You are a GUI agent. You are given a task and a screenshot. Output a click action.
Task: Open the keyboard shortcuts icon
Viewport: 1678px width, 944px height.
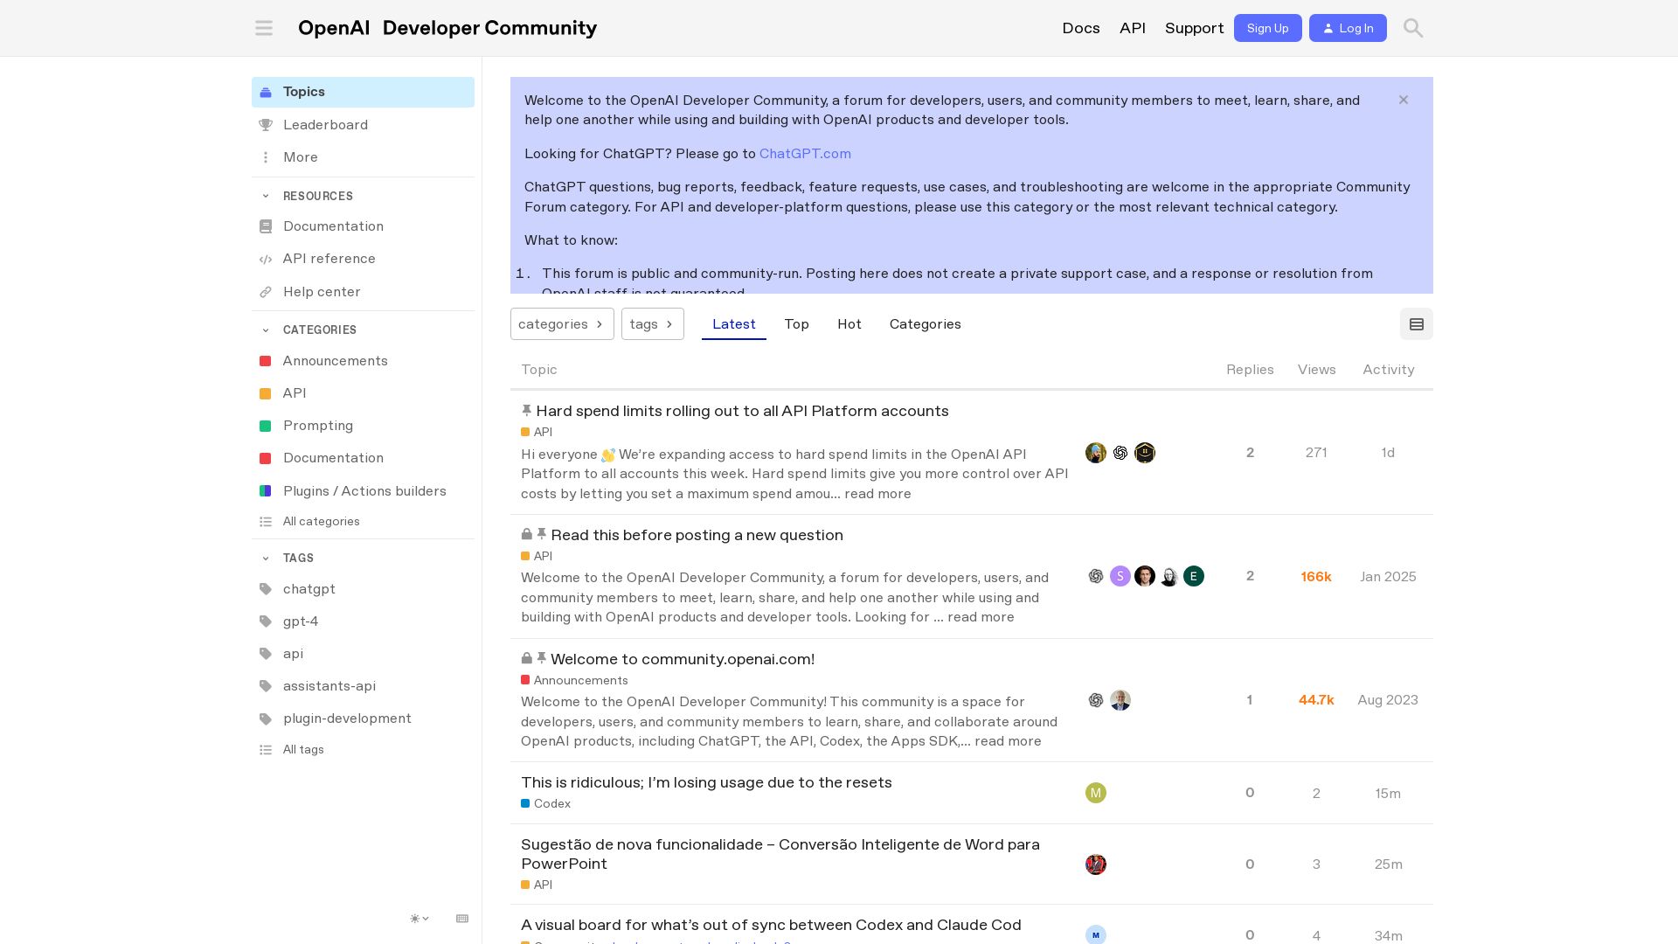[462, 919]
